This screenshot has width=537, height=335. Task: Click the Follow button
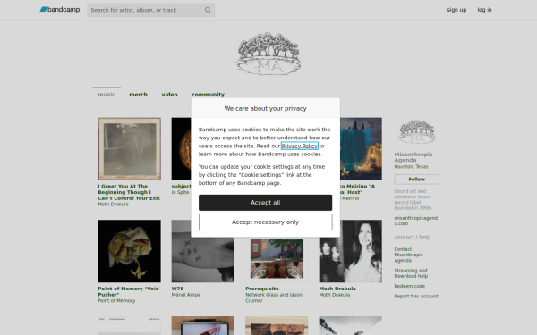coord(416,180)
